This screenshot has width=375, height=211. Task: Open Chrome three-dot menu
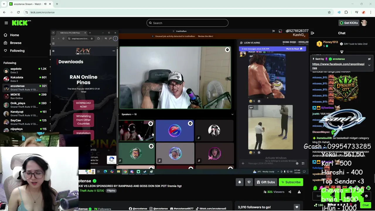(x=371, y=12)
